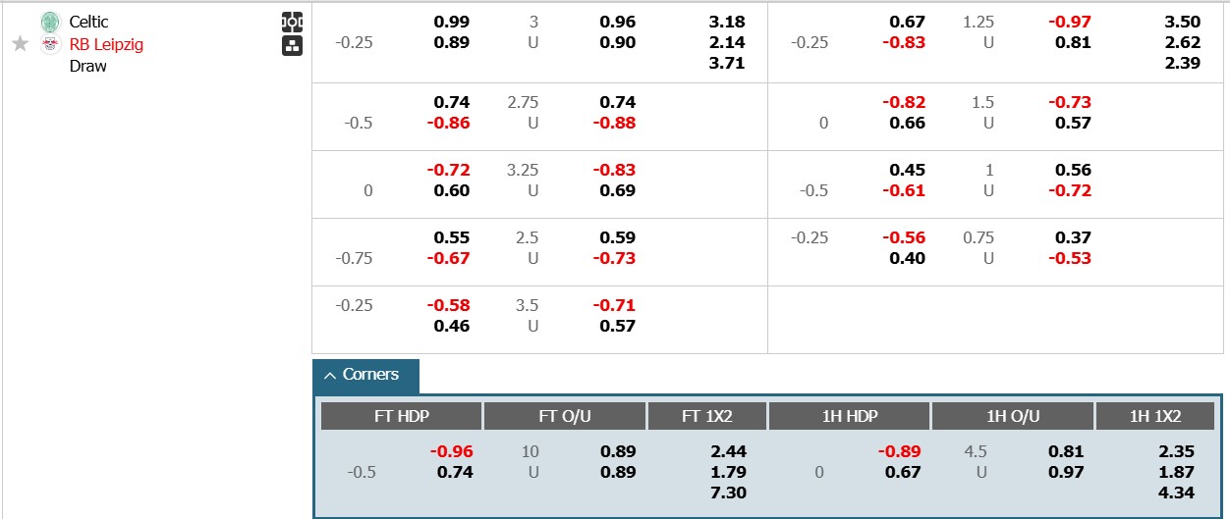Click the FT HDP column header
Image resolution: width=1230 pixels, height=519 pixels.
pos(402,416)
